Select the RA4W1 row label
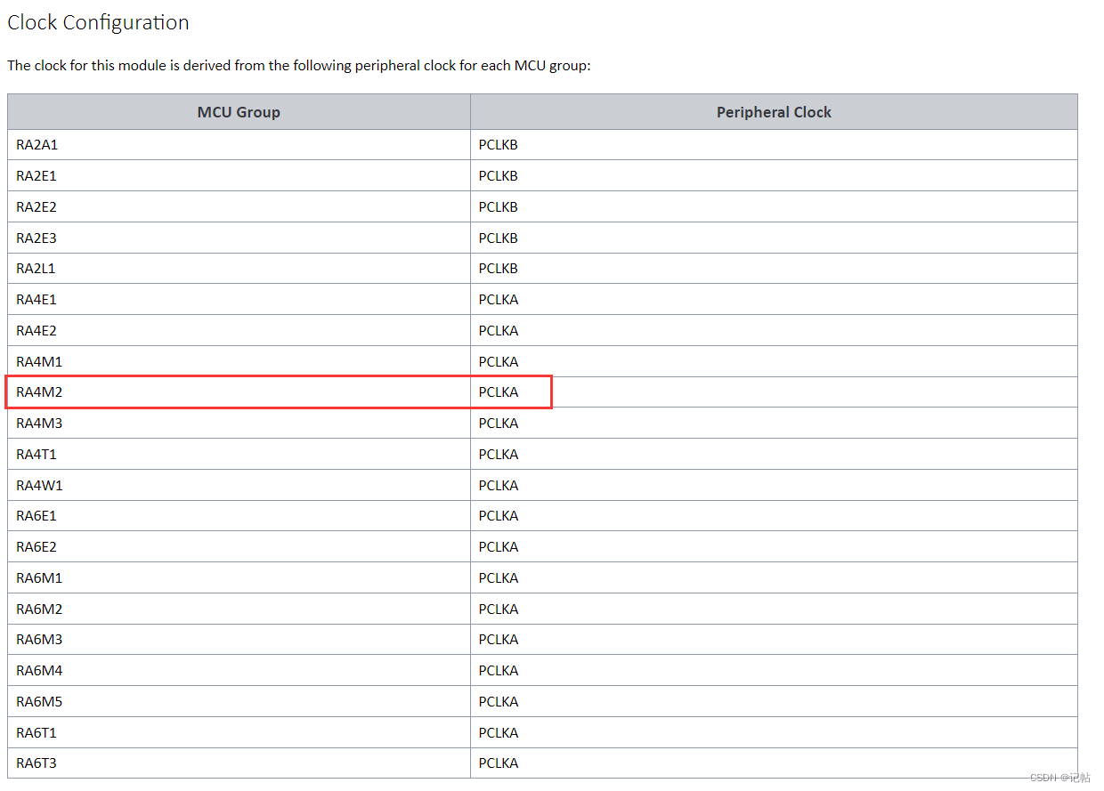 pyautogui.click(x=39, y=485)
